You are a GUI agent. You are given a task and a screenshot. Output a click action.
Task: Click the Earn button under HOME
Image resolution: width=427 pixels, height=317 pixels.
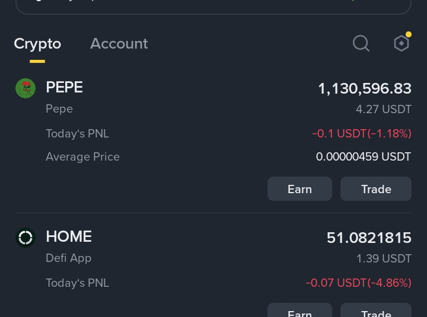299,310
